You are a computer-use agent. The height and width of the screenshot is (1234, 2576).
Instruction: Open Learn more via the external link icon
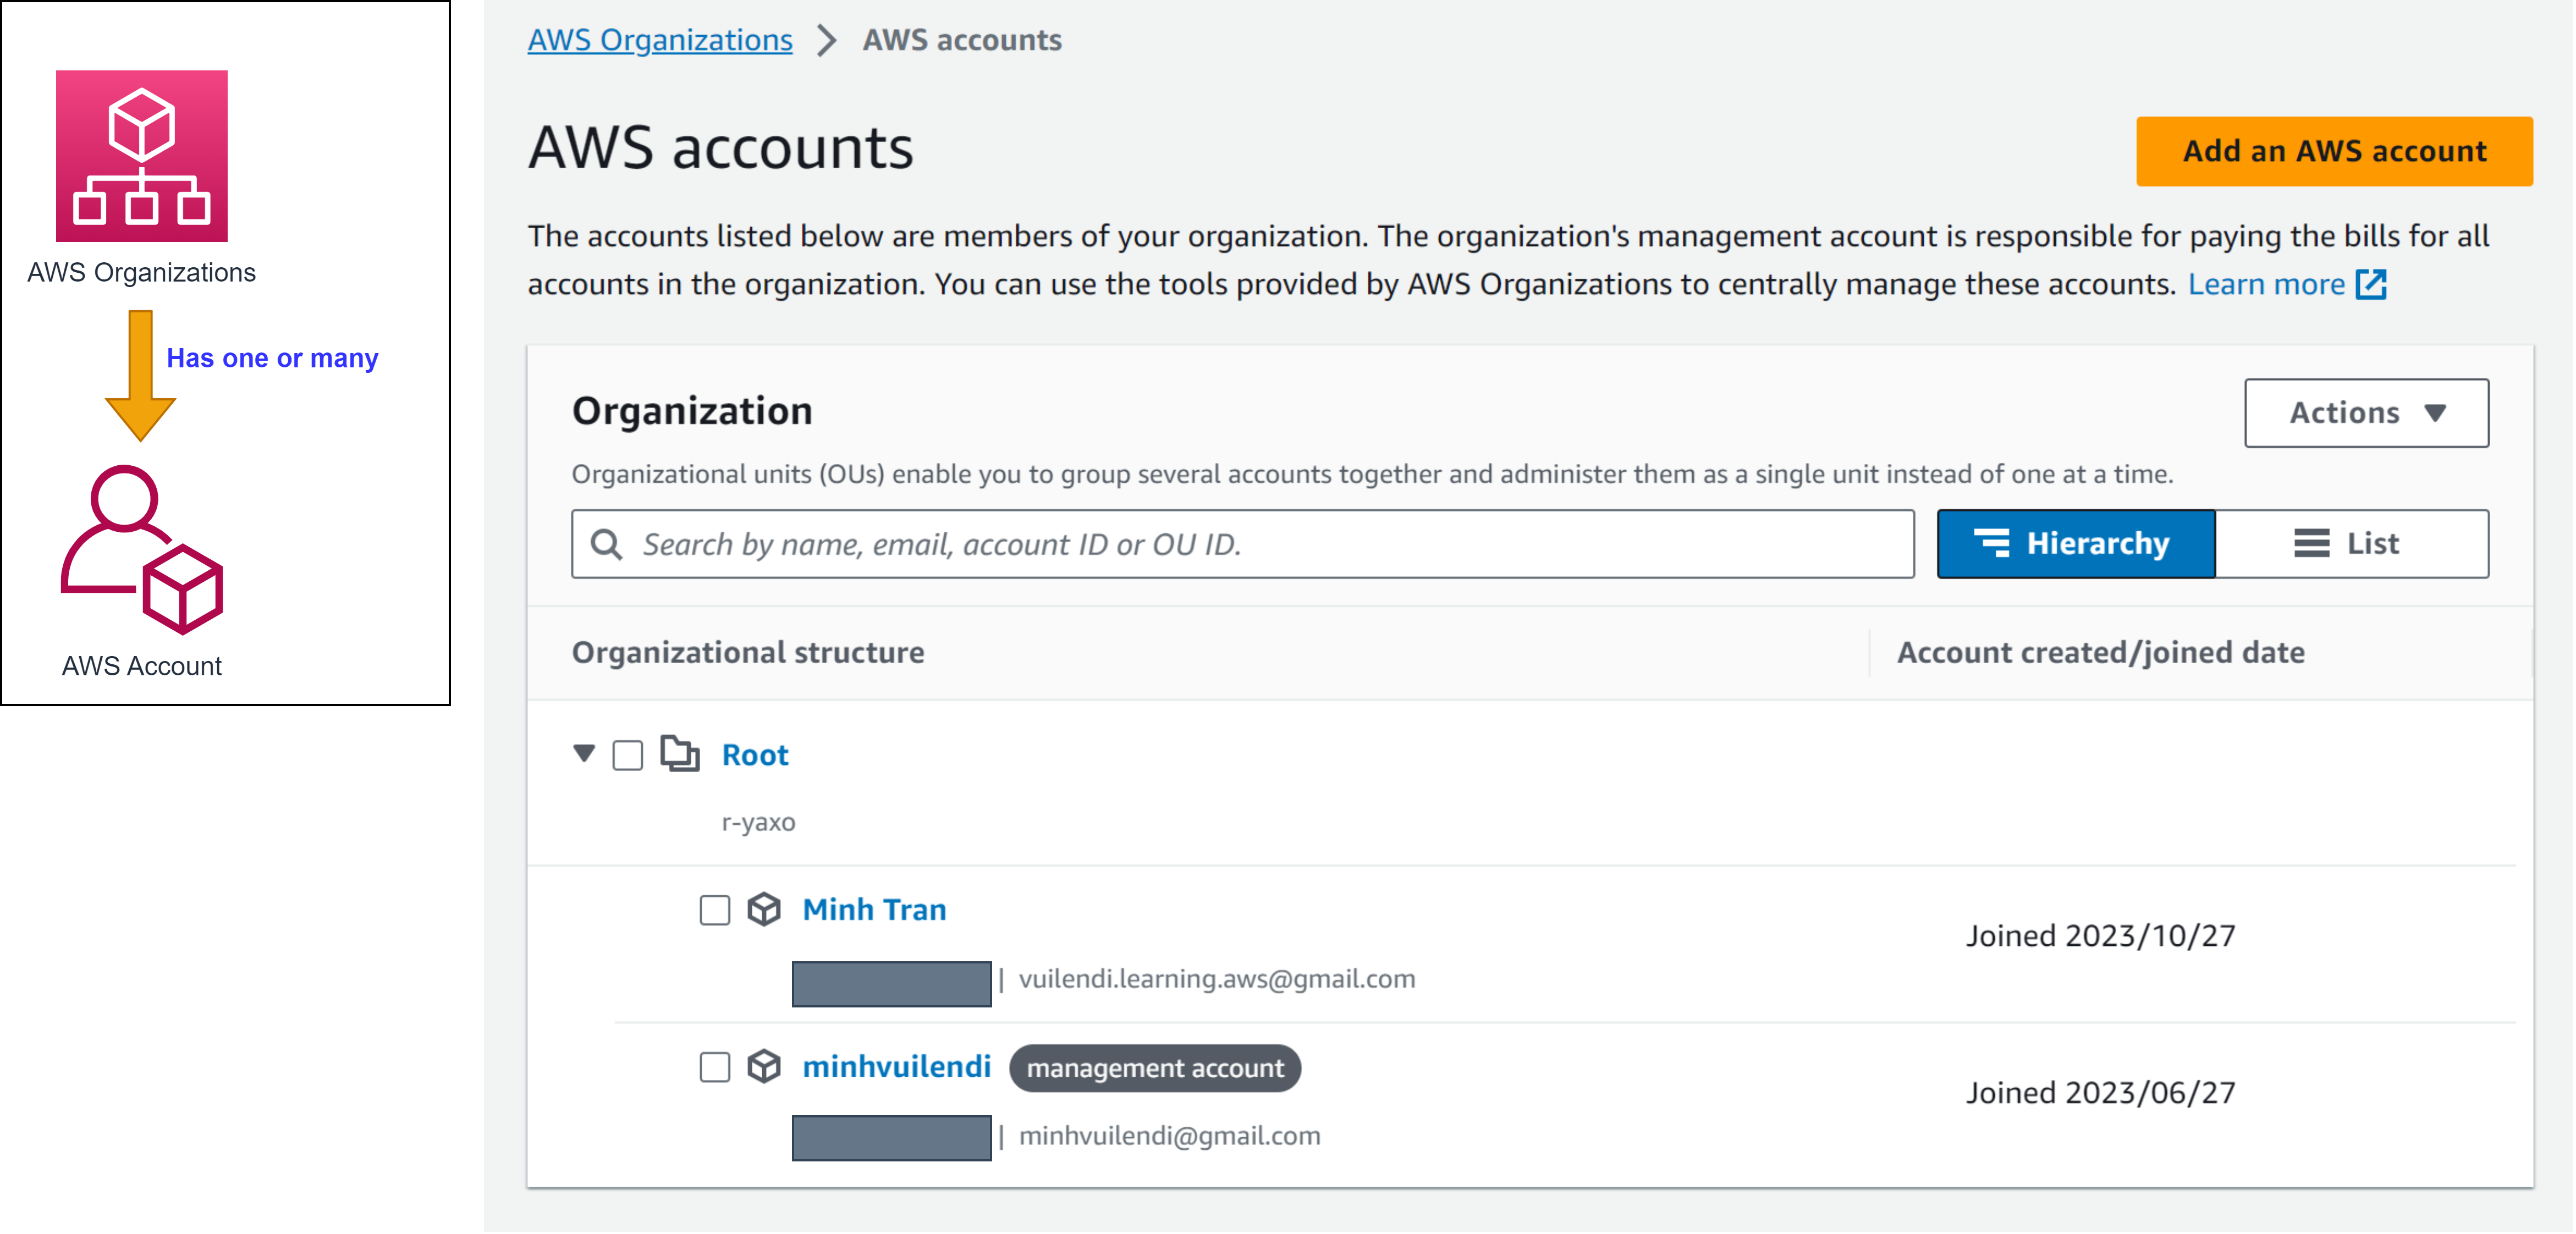coord(2370,284)
